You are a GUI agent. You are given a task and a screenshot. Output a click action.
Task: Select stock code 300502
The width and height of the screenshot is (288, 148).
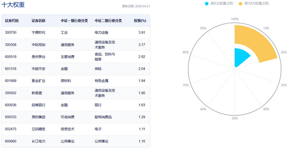(11, 93)
